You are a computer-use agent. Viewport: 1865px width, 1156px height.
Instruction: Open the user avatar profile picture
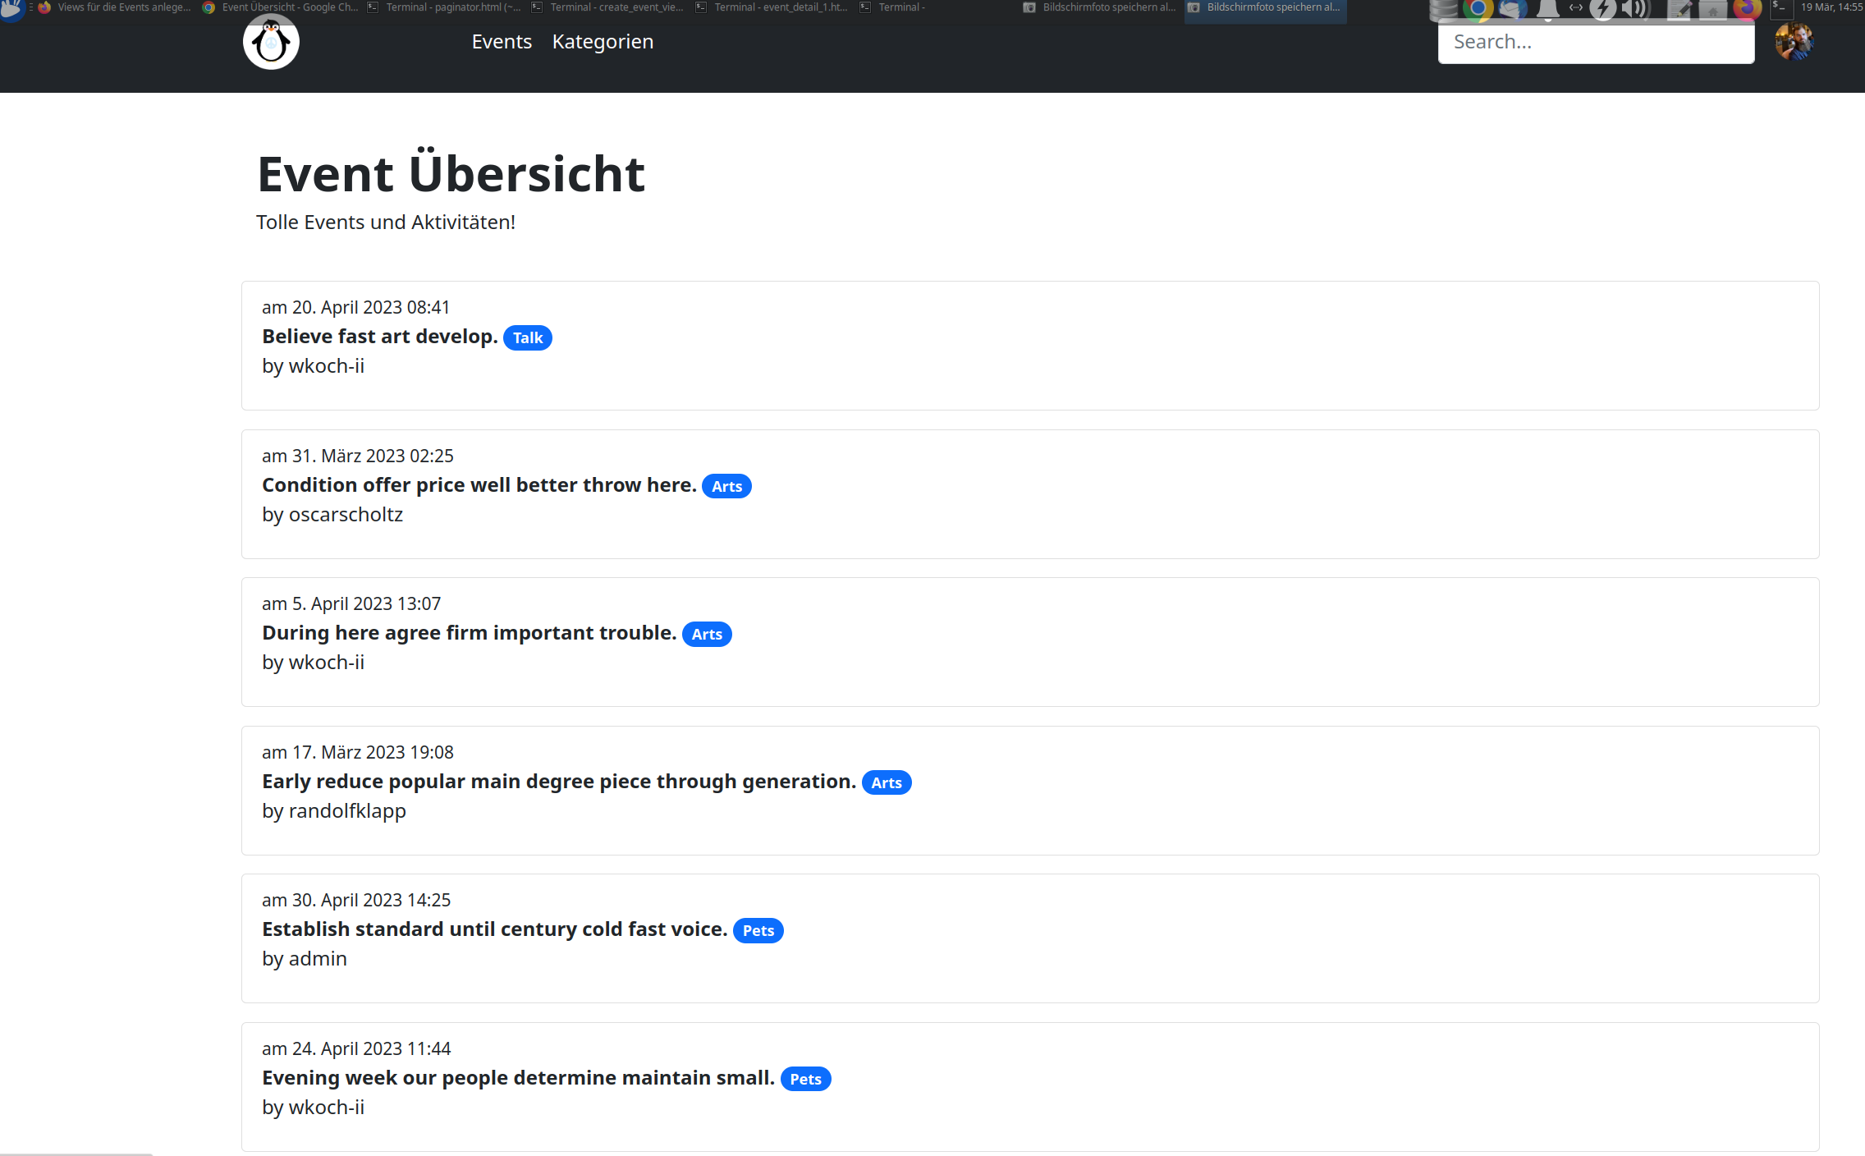[1794, 41]
